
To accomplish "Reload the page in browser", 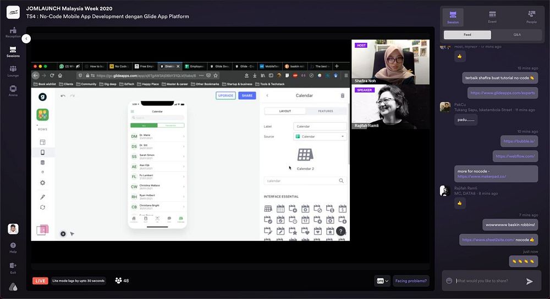I will click(x=52, y=75).
